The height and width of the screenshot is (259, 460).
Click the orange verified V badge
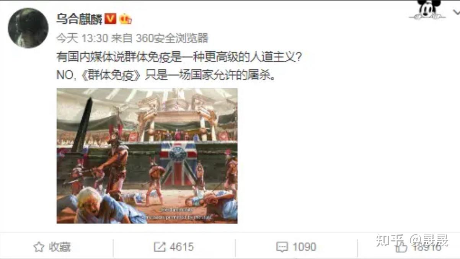[111, 18]
